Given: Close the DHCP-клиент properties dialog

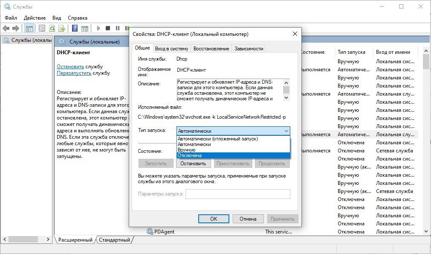Looking at the screenshot, I should [295, 34].
